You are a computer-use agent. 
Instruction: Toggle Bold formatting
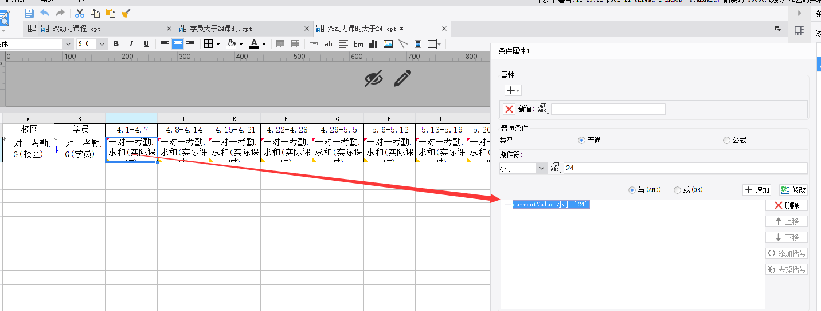click(116, 44)
